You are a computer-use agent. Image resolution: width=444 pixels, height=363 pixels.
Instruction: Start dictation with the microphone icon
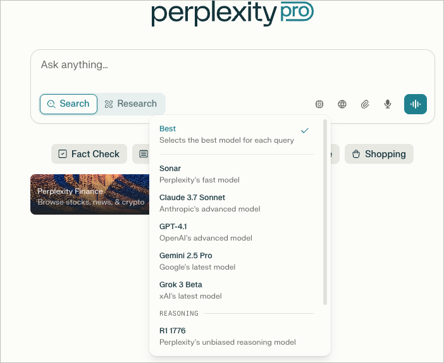coord(388,104)
